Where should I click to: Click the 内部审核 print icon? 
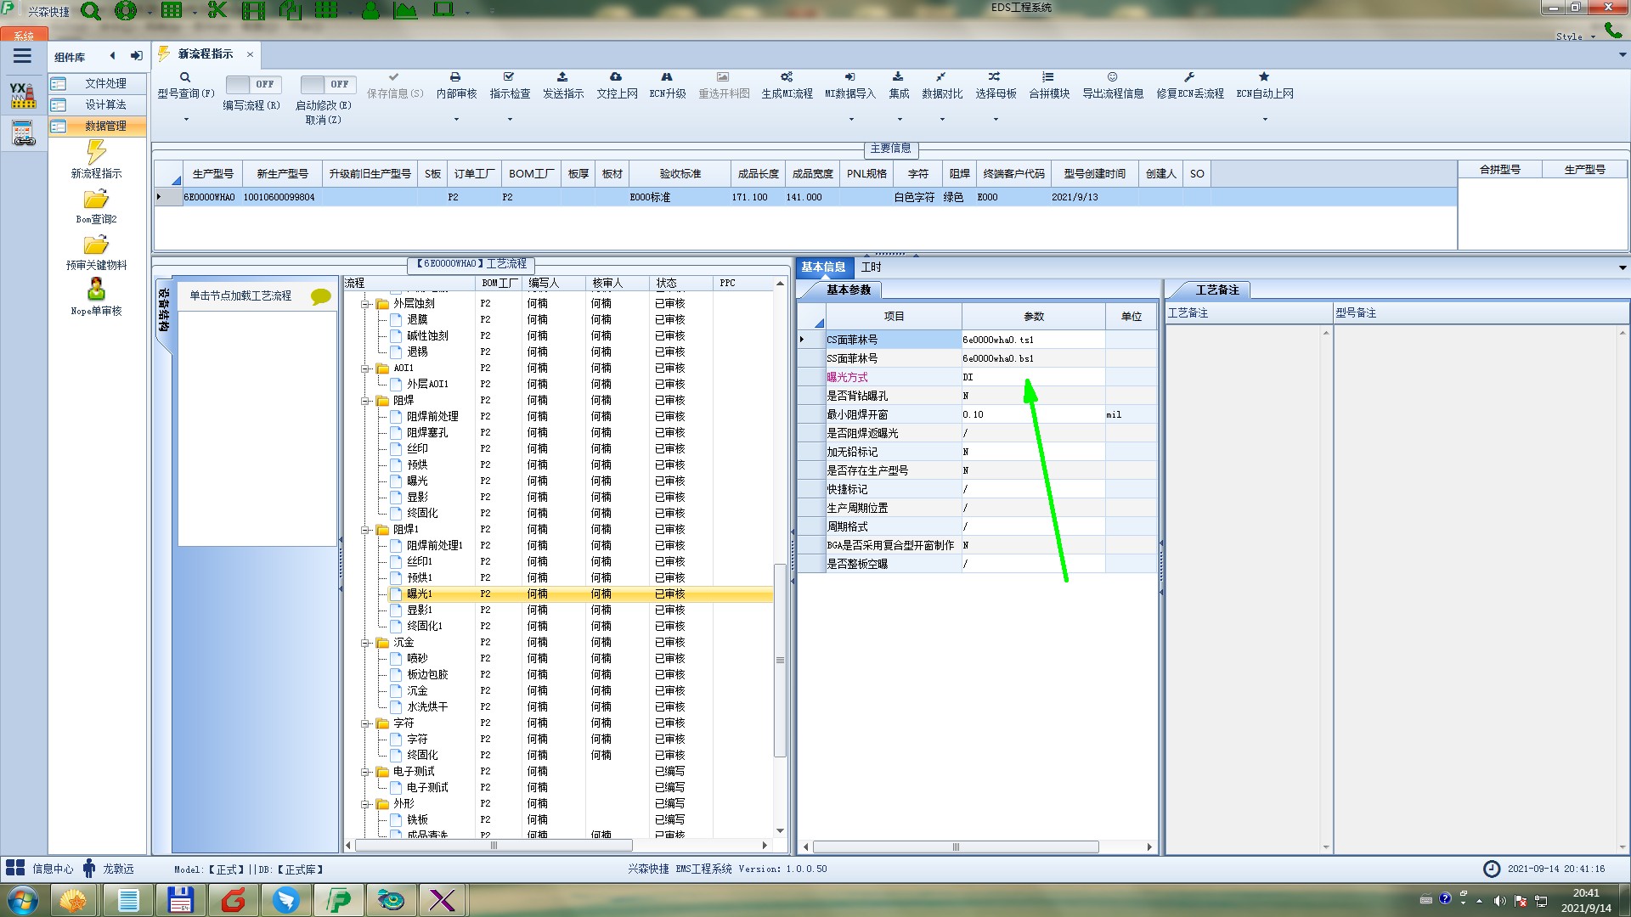click(455, 77)
